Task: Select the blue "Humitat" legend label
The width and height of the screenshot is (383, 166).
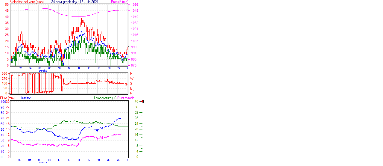Action: 25,98
